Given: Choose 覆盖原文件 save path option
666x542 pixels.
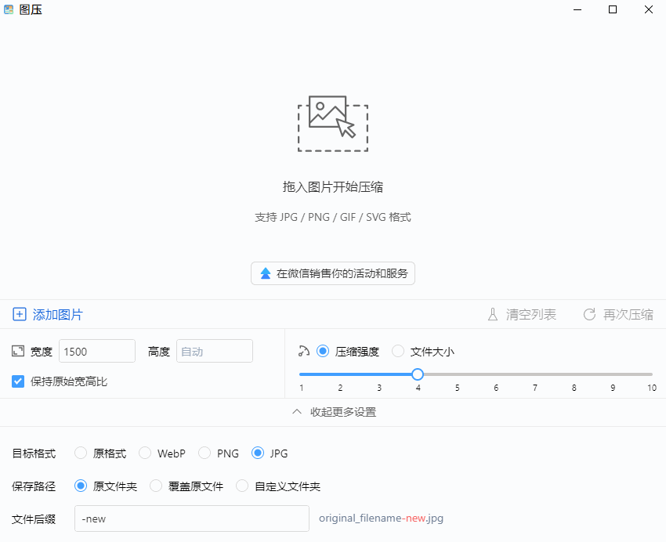Looking at the screenshot, I should tap(156, 486).
